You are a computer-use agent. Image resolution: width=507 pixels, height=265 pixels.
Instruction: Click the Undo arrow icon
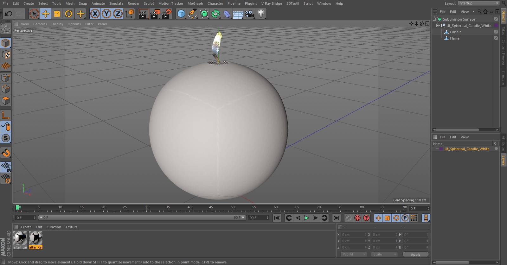pos(9,14)
